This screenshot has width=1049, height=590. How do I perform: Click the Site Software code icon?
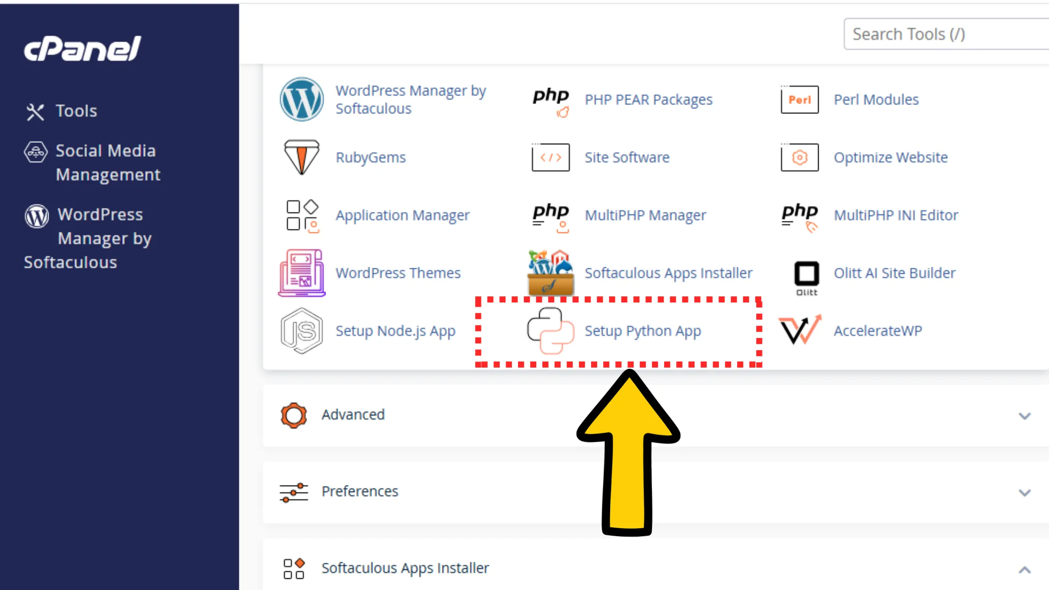coord(551,157)
